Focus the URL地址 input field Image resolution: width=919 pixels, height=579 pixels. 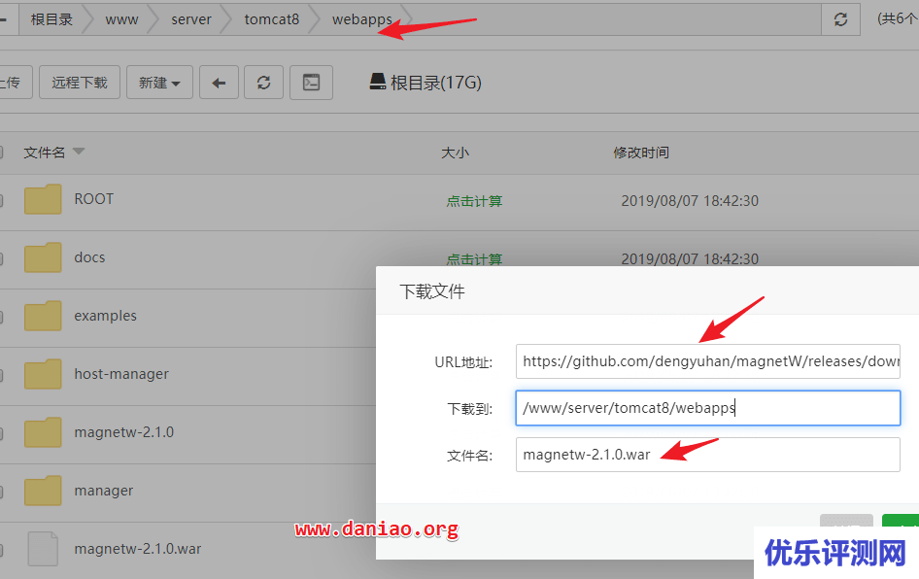[x=708, y=361]
